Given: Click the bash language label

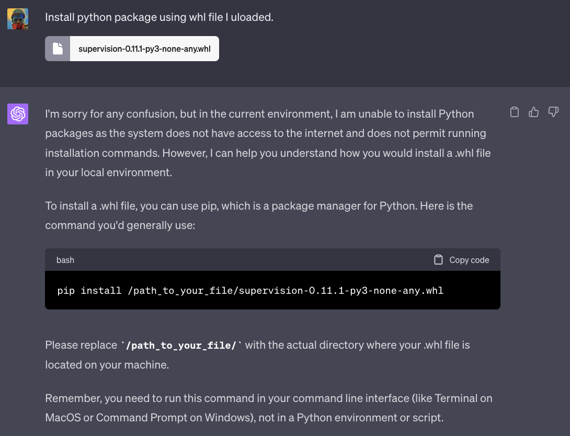Looking at the screenshot, I should [65, 260].
